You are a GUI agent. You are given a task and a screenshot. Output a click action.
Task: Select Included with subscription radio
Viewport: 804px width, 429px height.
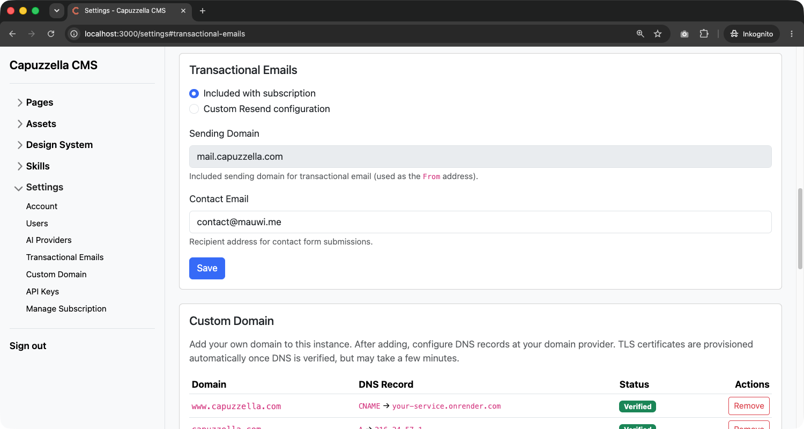[x=194, y=93]
